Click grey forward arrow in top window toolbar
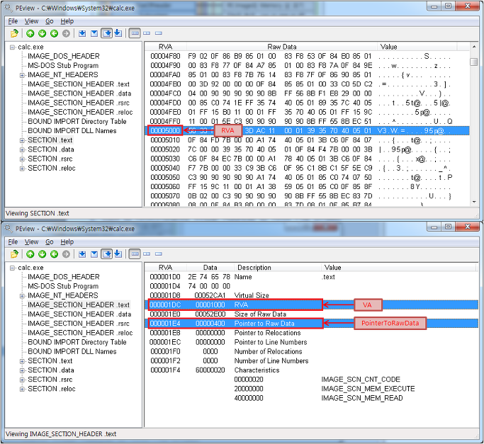484x444 pixels. pyautogui.click(x=66, y=33)
